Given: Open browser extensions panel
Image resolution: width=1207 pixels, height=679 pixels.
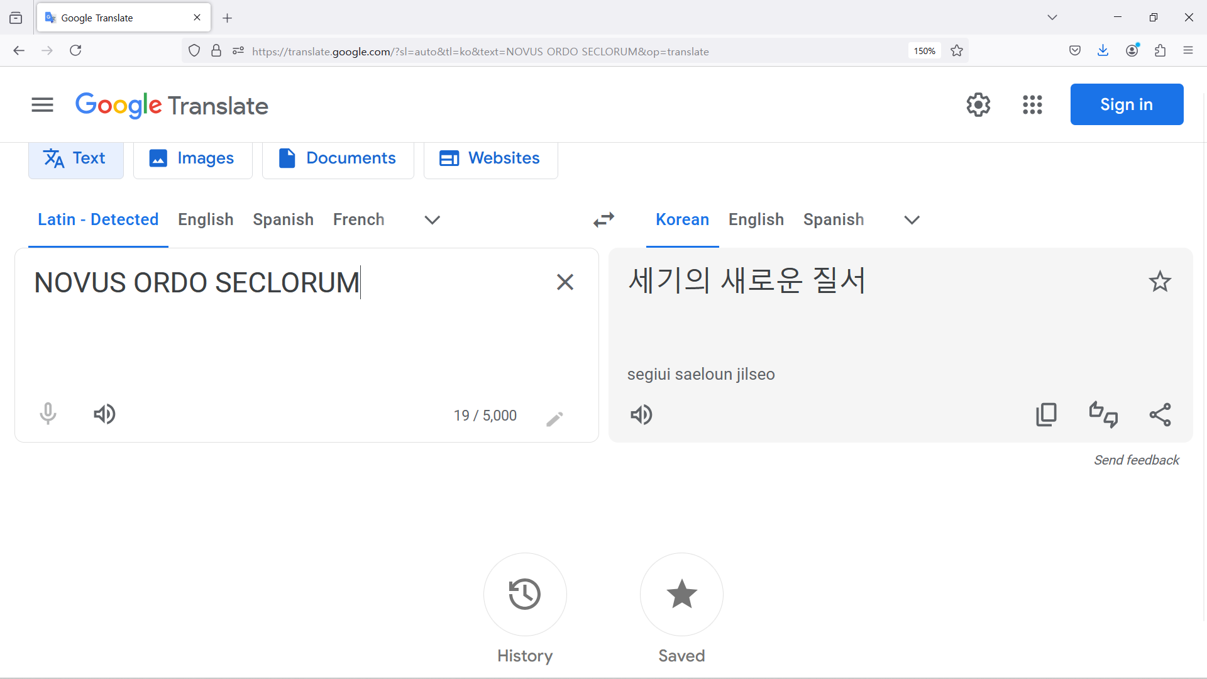Looking at the screenshot, I should [x=1160, y=50].
